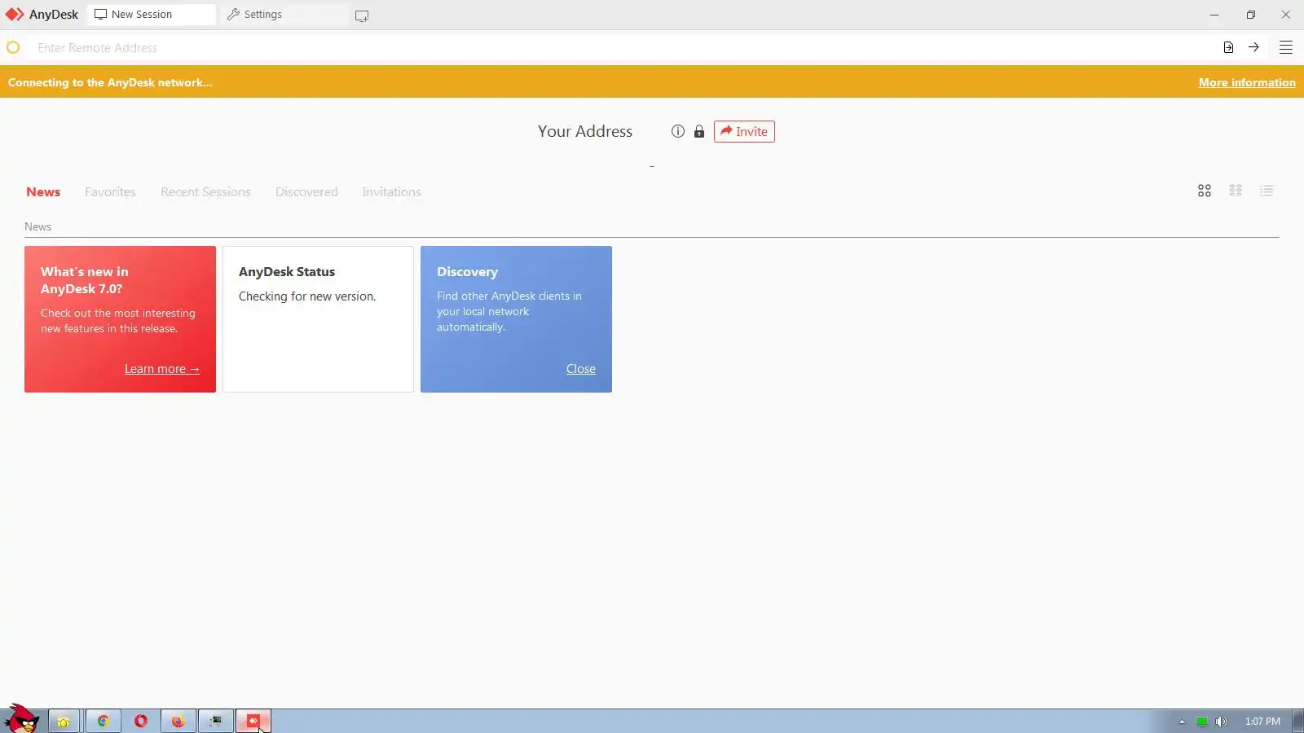Launch Opera browser from the taskbar
The image size is (1304, 733).
(141, 721)
